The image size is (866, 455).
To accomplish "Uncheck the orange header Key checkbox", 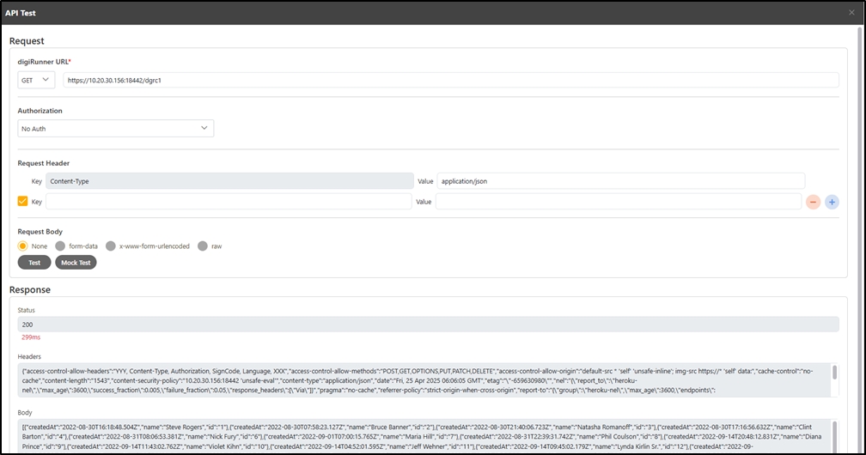I will (23, 201).
